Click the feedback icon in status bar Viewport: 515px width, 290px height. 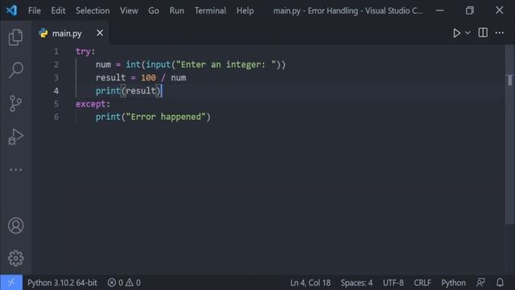click(x=481, y=283)
